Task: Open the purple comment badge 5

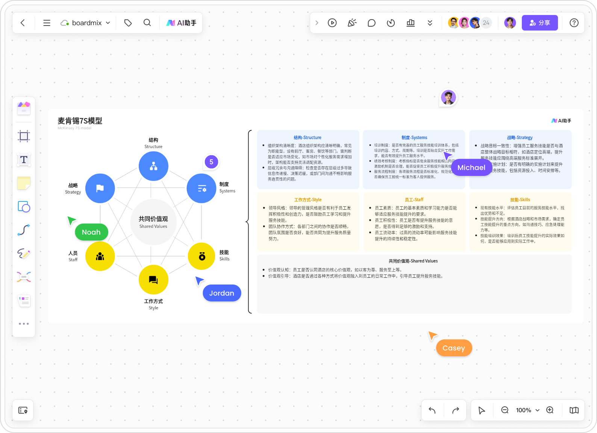Action: (x=211, y=162)
